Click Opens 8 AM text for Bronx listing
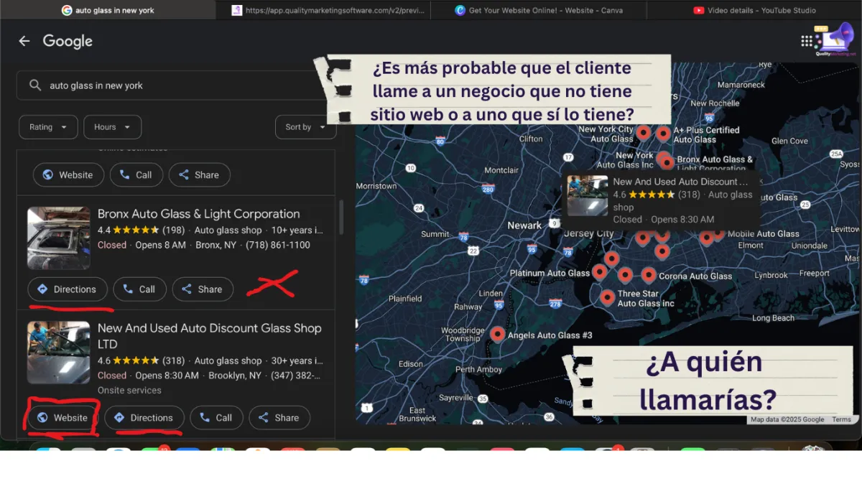This screenshot has width=862, height=484. click(160, 245)
